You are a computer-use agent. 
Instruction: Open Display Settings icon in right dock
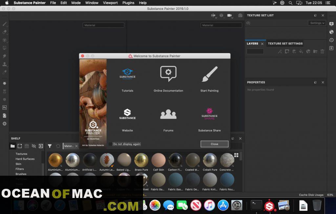[x=331, y=24]
